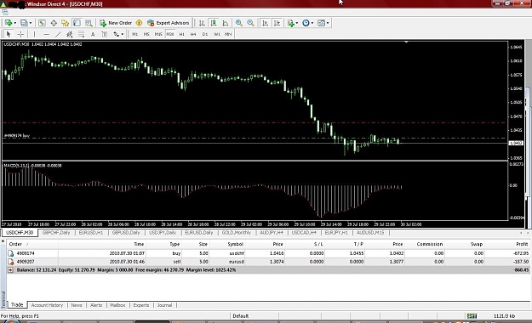Switch to M1 timeframe
The height and width of the screenshot is (323, 532).
click(x=134, y=34)
